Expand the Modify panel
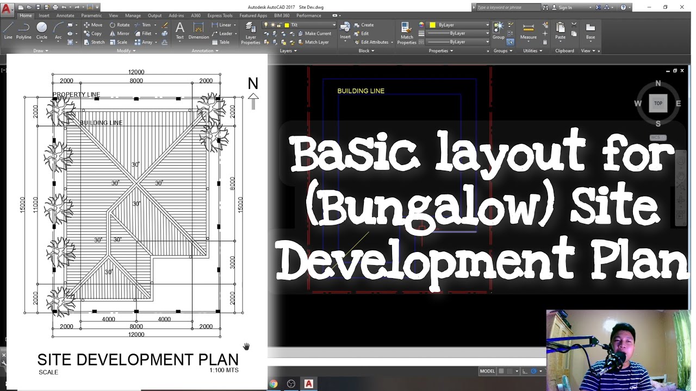 pos(126,51)
